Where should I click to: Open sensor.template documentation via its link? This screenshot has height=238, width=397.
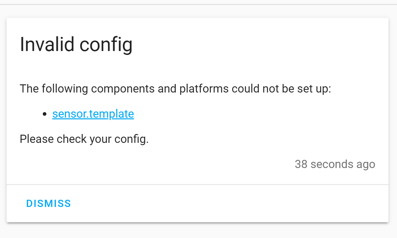tap(93, 114)
